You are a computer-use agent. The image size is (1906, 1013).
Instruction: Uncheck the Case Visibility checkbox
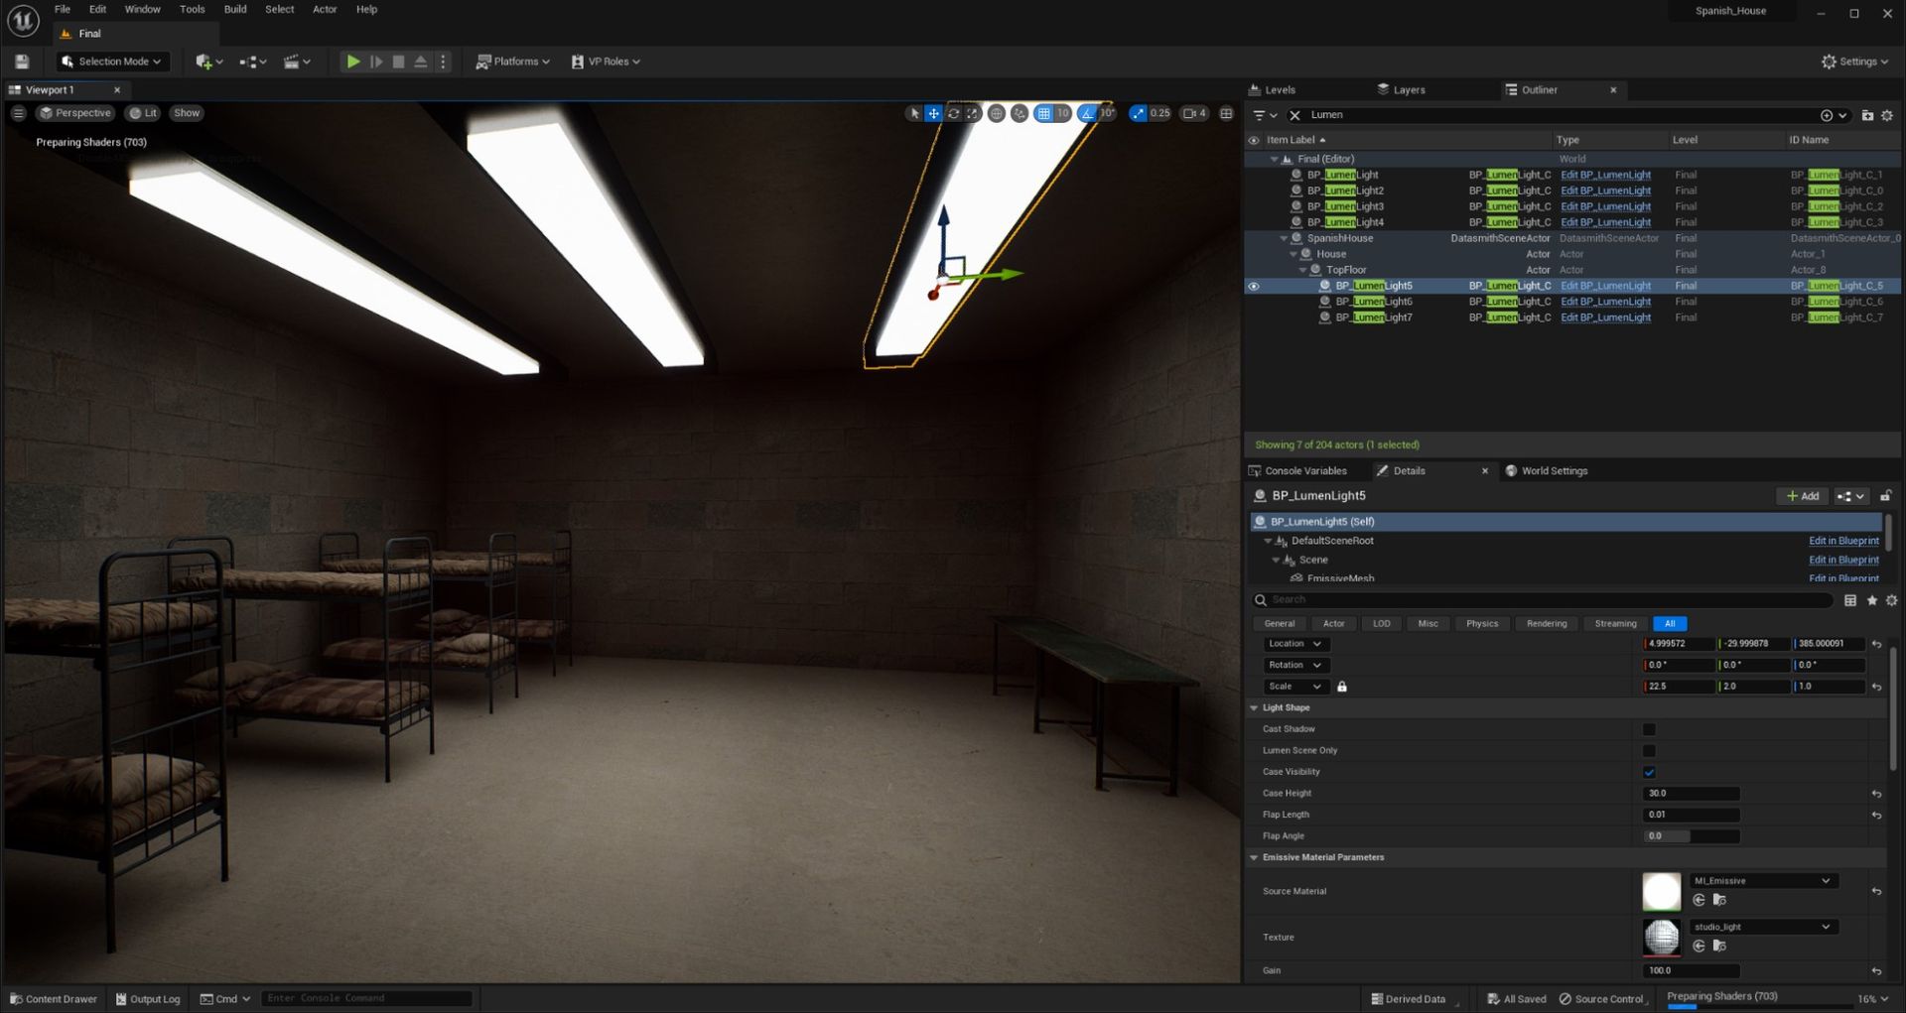1649,771
